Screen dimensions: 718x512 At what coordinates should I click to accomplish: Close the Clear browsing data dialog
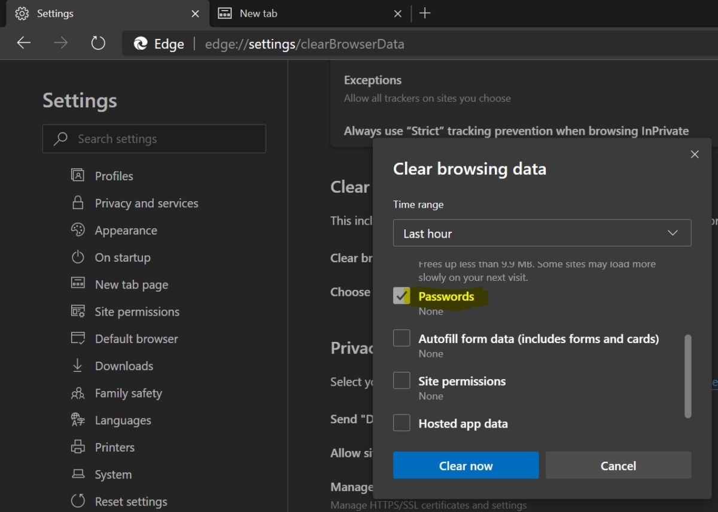pos(695,154)
